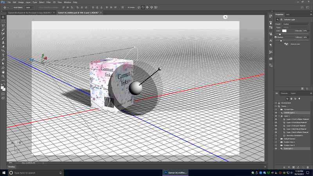Select the Clone Stamp tool
The image size is (313, 176).
[3, 42]
